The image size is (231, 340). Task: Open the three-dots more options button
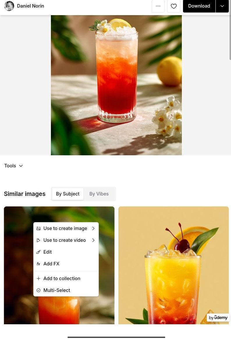(x=158, y=6)
